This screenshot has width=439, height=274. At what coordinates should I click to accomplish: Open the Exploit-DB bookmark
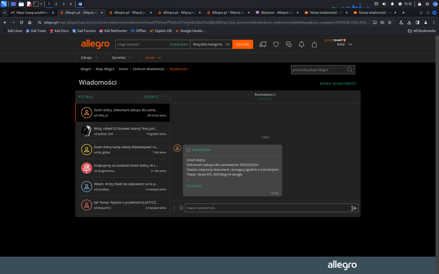[161, 31]
